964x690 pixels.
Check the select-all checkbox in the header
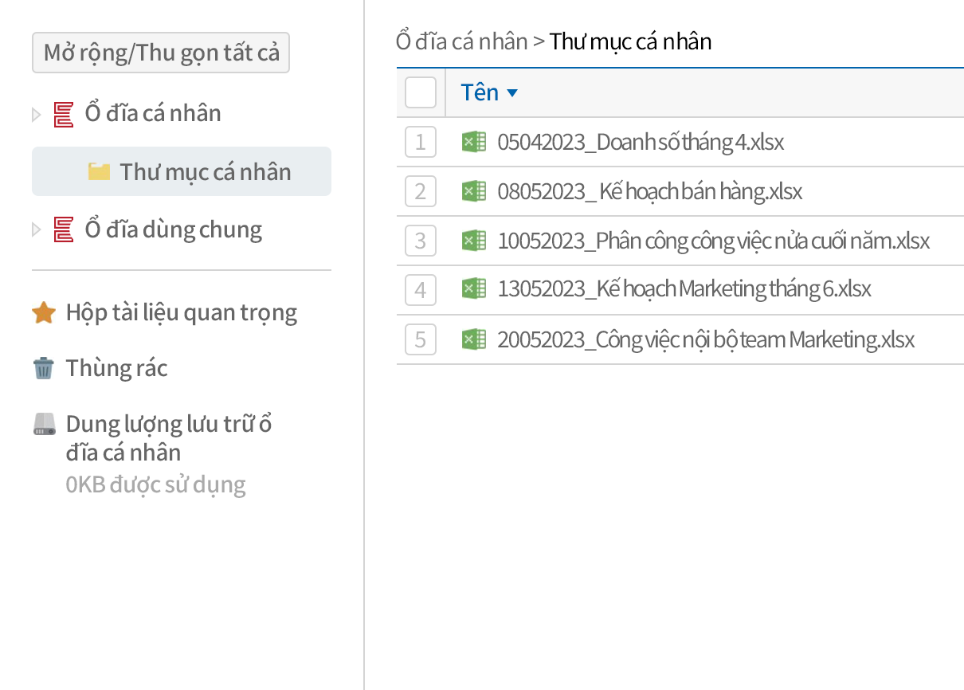420,92
